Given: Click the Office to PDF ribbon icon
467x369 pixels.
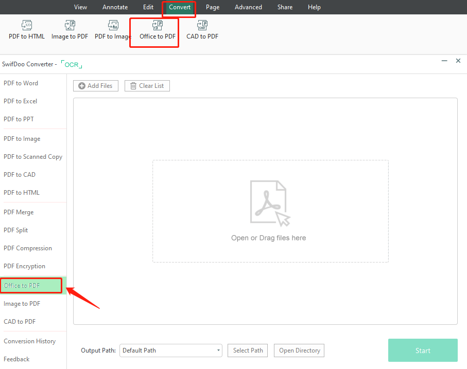Looking at the screenshot, I should pos(157,25).
